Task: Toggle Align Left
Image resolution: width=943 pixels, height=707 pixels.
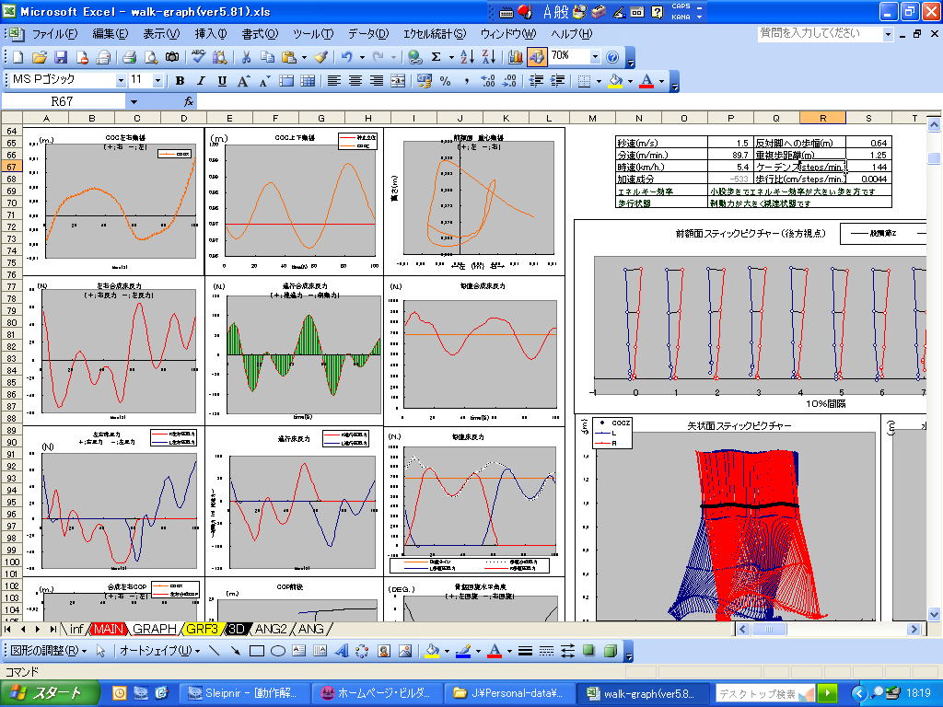Action: click(x=333, y=81)
